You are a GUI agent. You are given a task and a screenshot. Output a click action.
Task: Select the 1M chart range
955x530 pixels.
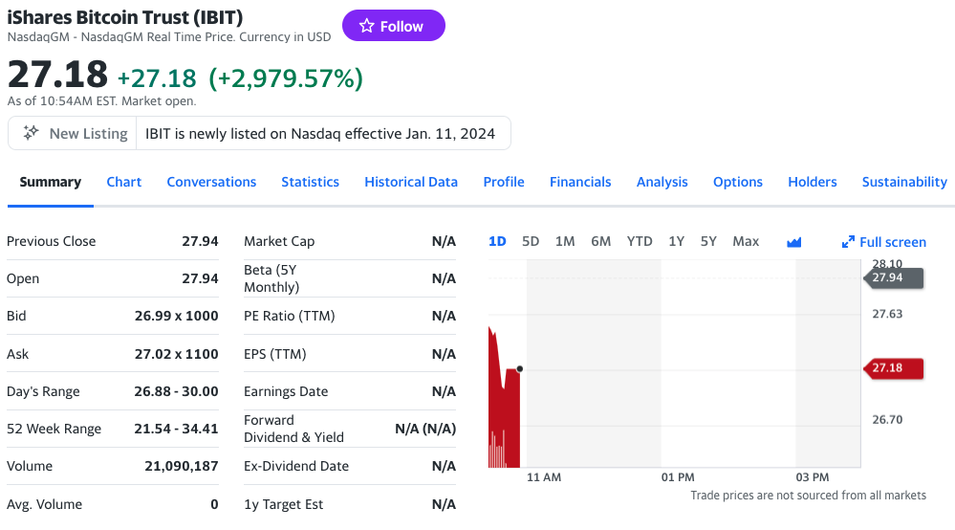(x=565, y=241)
